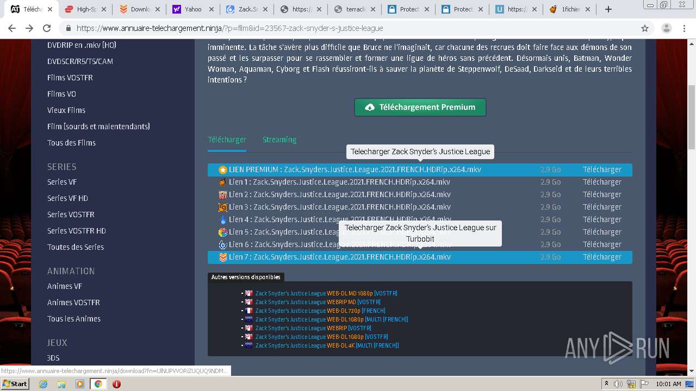Click the host icon next to Lien 5

tap(223, 232)
